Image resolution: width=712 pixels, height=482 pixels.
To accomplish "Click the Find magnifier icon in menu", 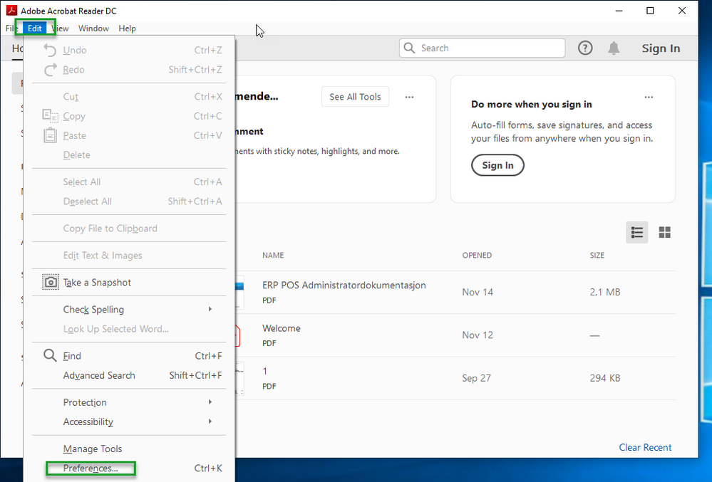I will click(x=50, y=355).
